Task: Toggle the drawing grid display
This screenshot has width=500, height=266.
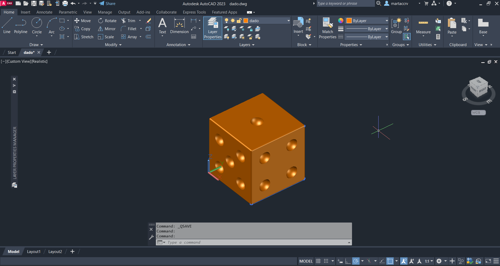Action: pos(318,261)
